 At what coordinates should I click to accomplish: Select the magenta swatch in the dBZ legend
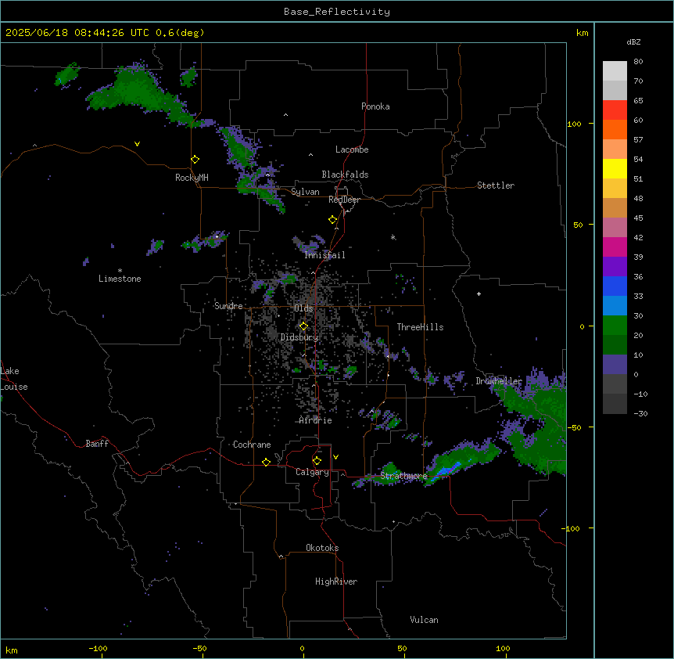pos(615,247)
